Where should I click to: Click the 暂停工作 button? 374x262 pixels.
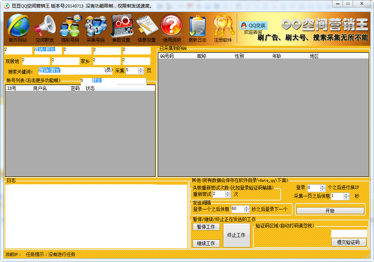click(x=206, y=227)
